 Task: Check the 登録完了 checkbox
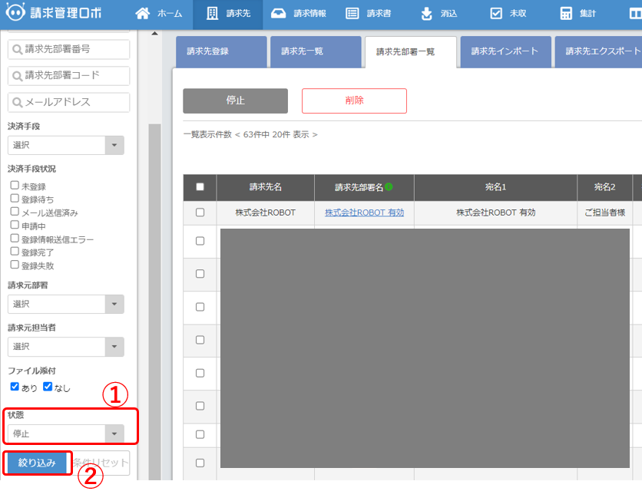coord(15,252)
